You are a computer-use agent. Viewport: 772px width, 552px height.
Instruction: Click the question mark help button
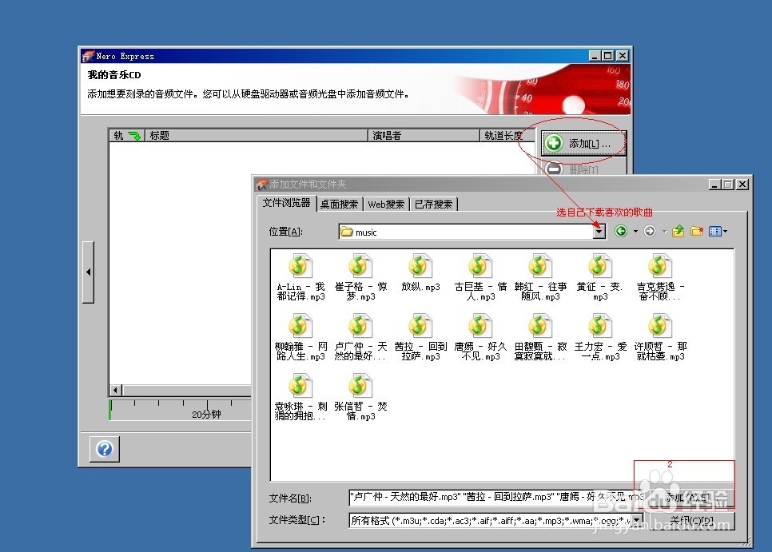pos(104,449)
